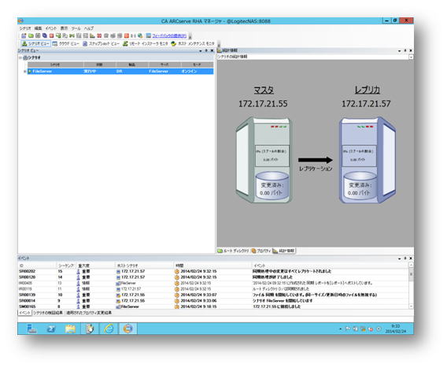The image size is (447, 368).
Task: Click the taskbar clock showing 9:33
Action: click(x=396, y=329)
